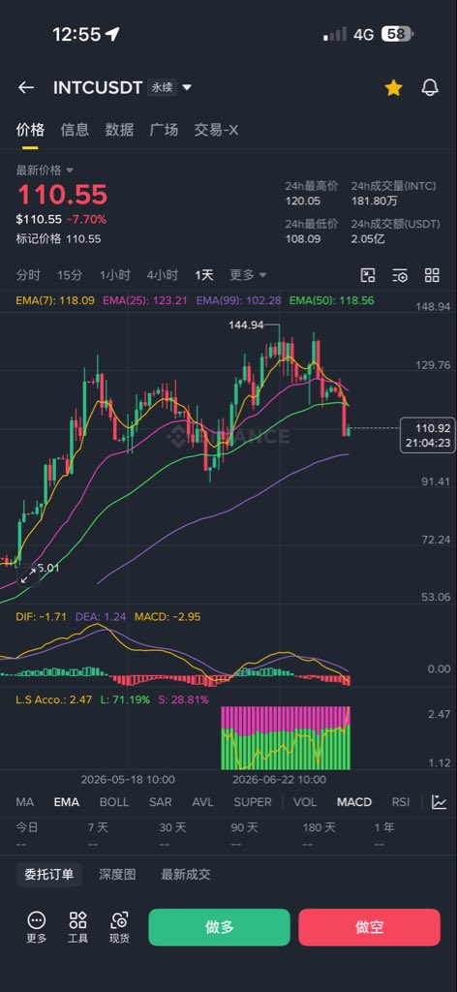Image resolution: width=457 pixels, height=992 pixels.
Task: Toggle the AVL indicator
Action: tap(203, 802)
